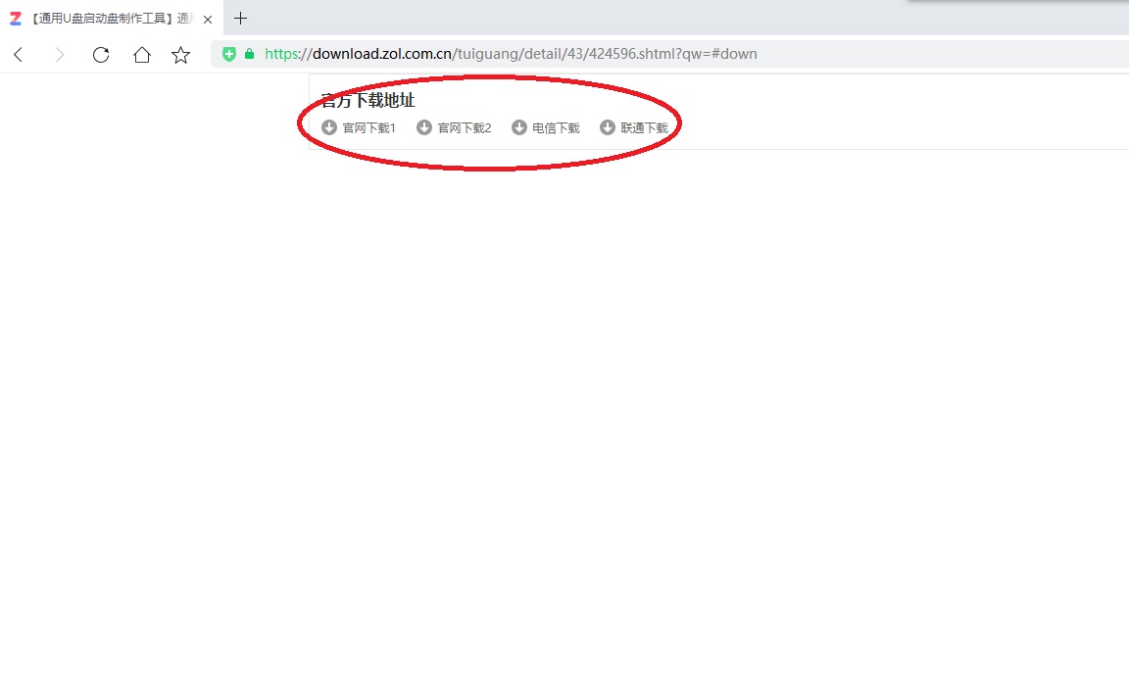This screenshot has width=1129, height=686.
Task: Click the download.zol.com.cn address bar
Action: click(669, 54)
